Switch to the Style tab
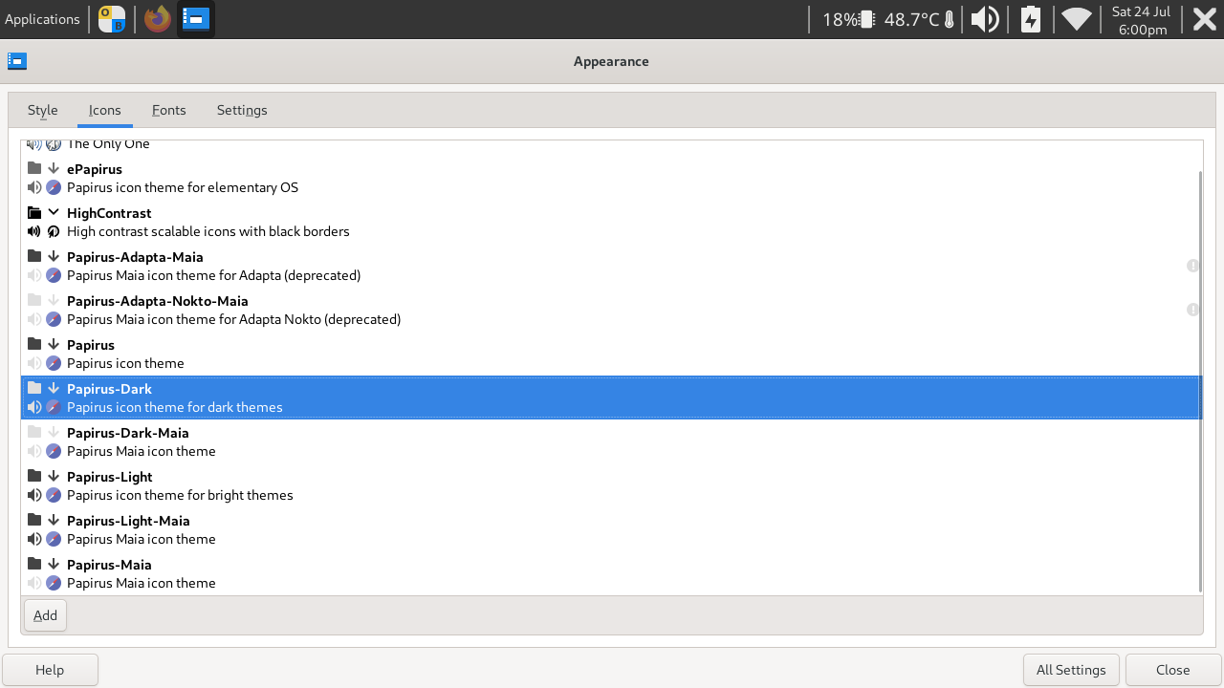 pyautogui.click(x=43, y=110)
